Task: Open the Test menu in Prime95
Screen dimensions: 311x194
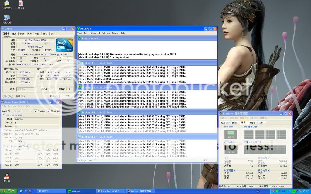Action: point(80,33)
